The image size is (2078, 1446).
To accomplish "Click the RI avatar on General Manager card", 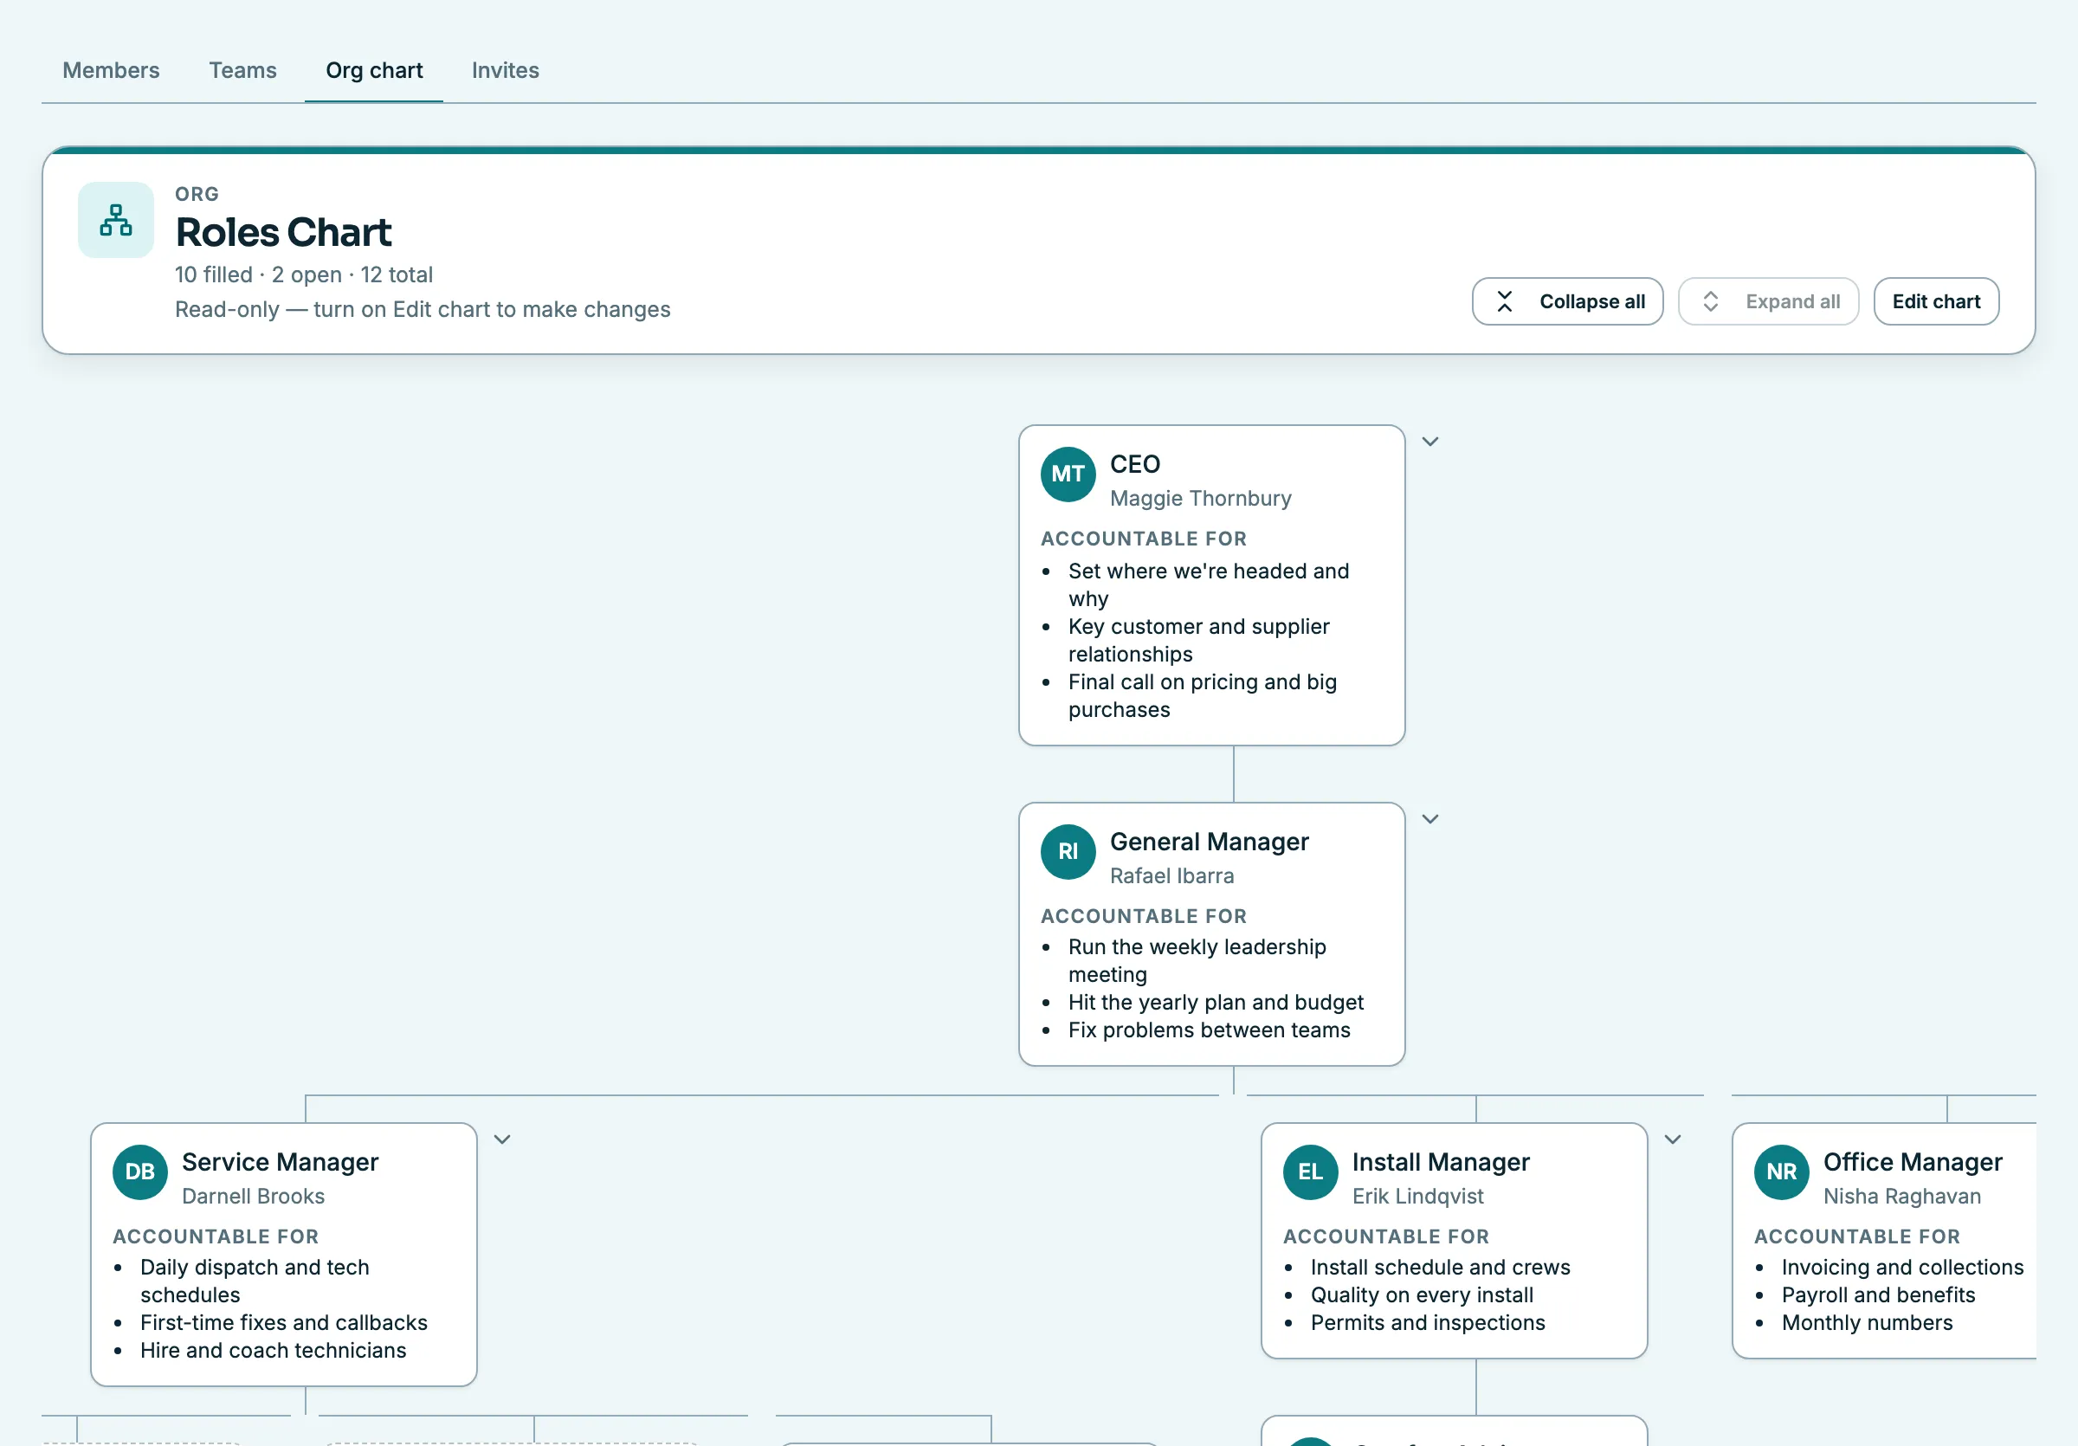I will pyautogui.click(x=1068, y=851).
